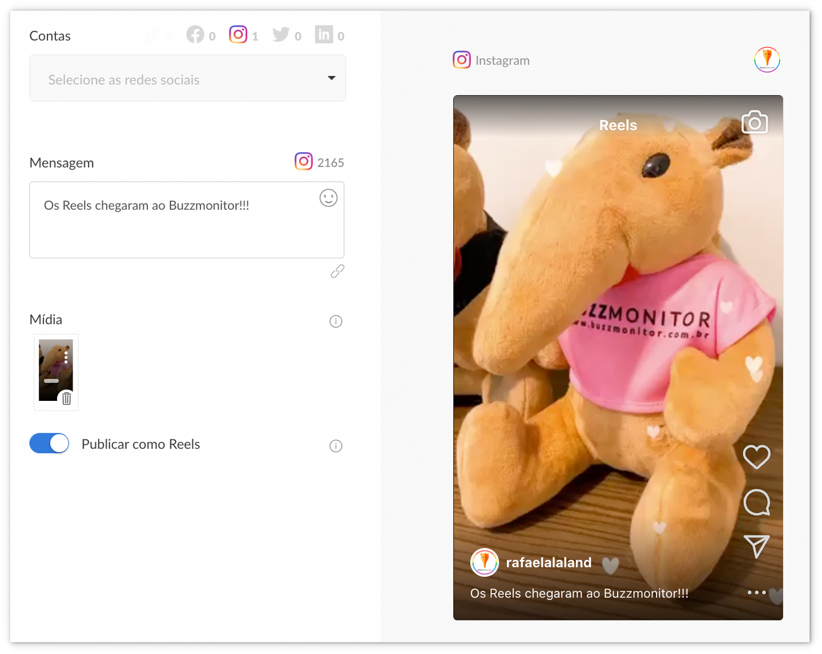822x654 pixels.
Task: Click the LinkedIn account counter icon
Action: [324, 35]
